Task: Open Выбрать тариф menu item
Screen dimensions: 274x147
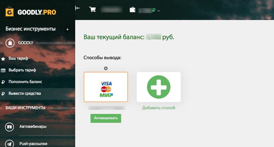Action: pos(22,70)
